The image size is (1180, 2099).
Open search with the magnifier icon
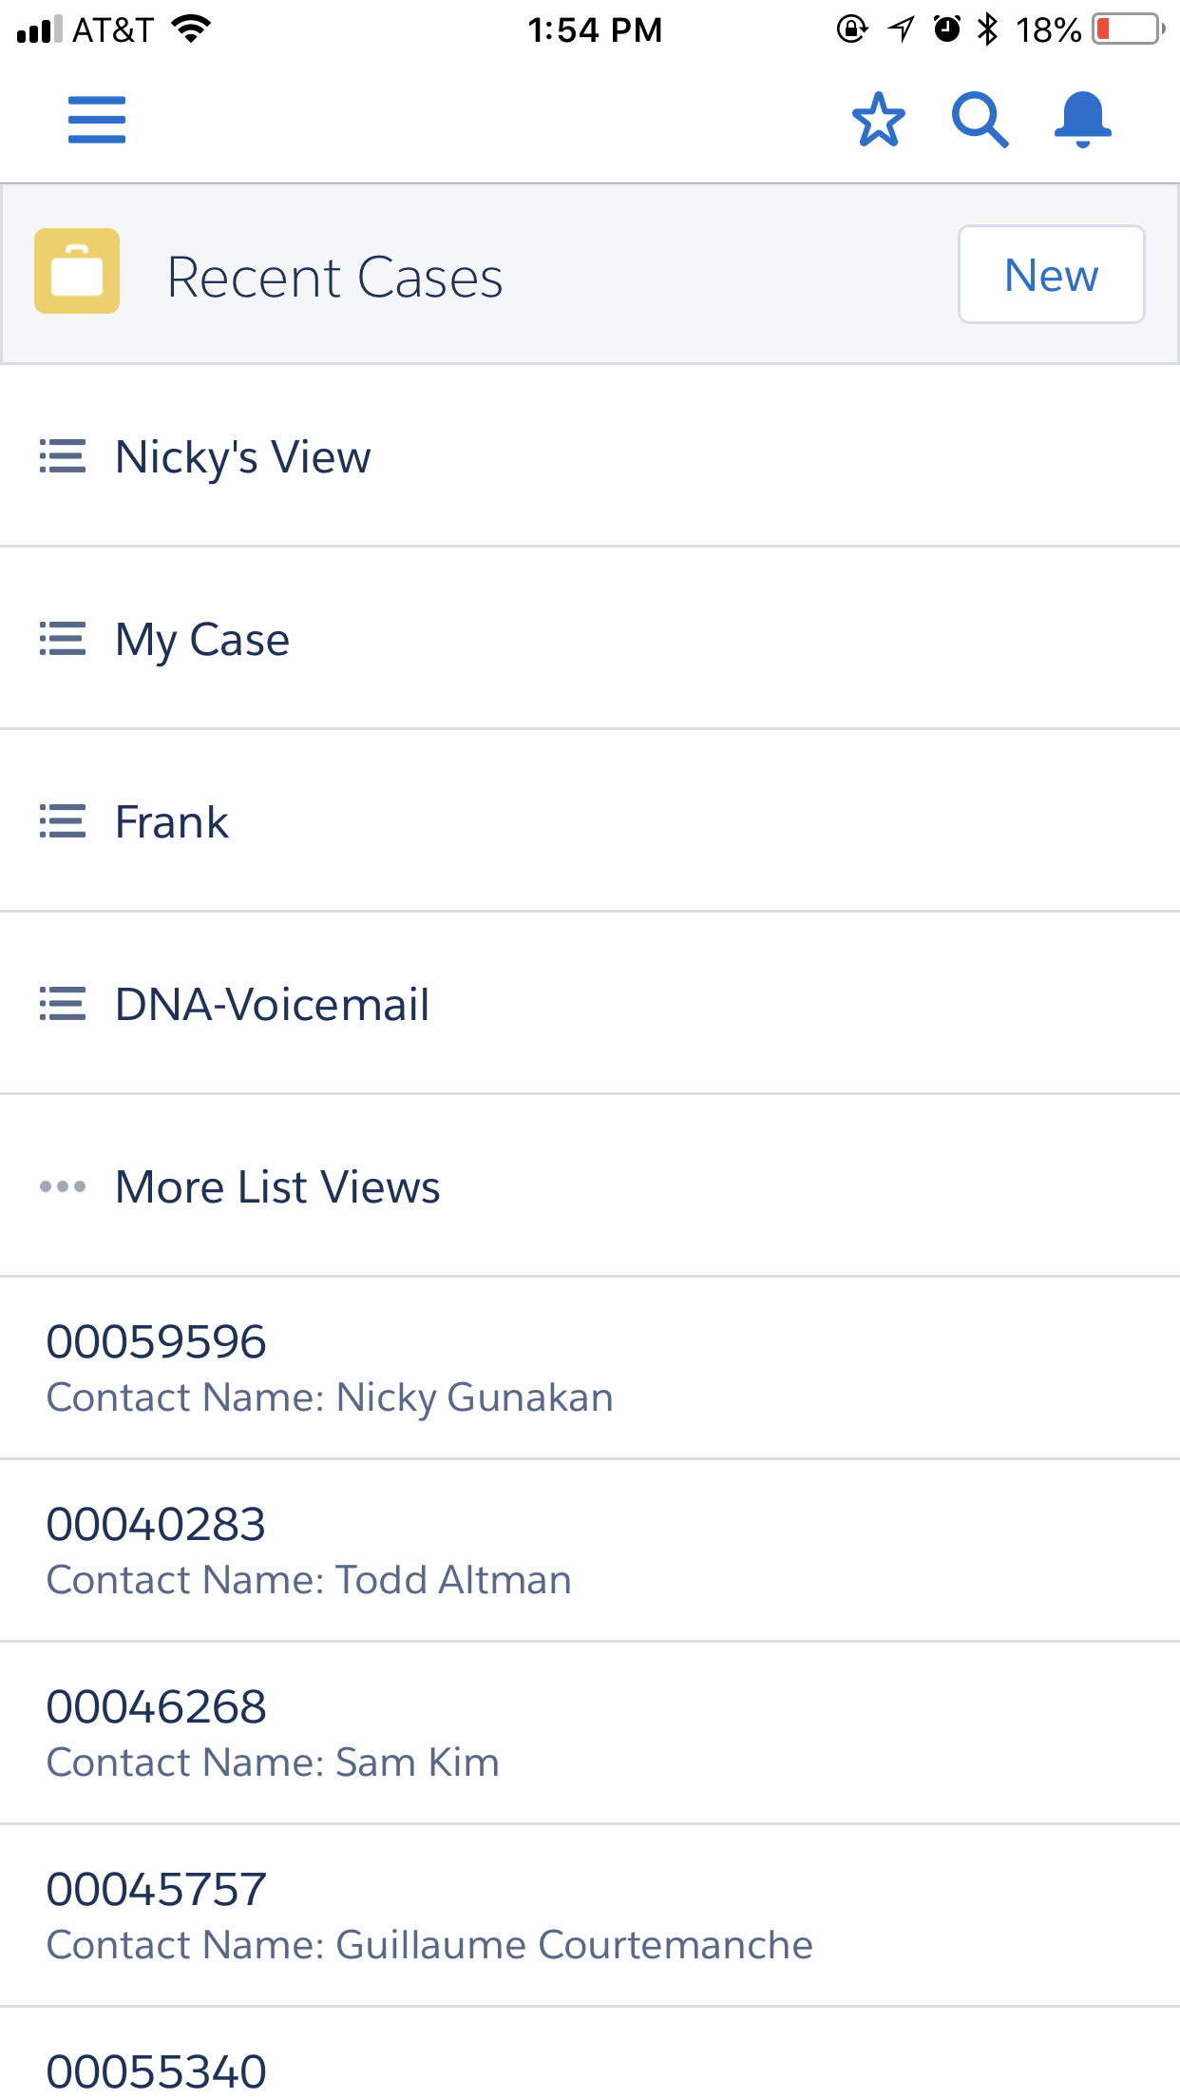click(x=980, y=120)
